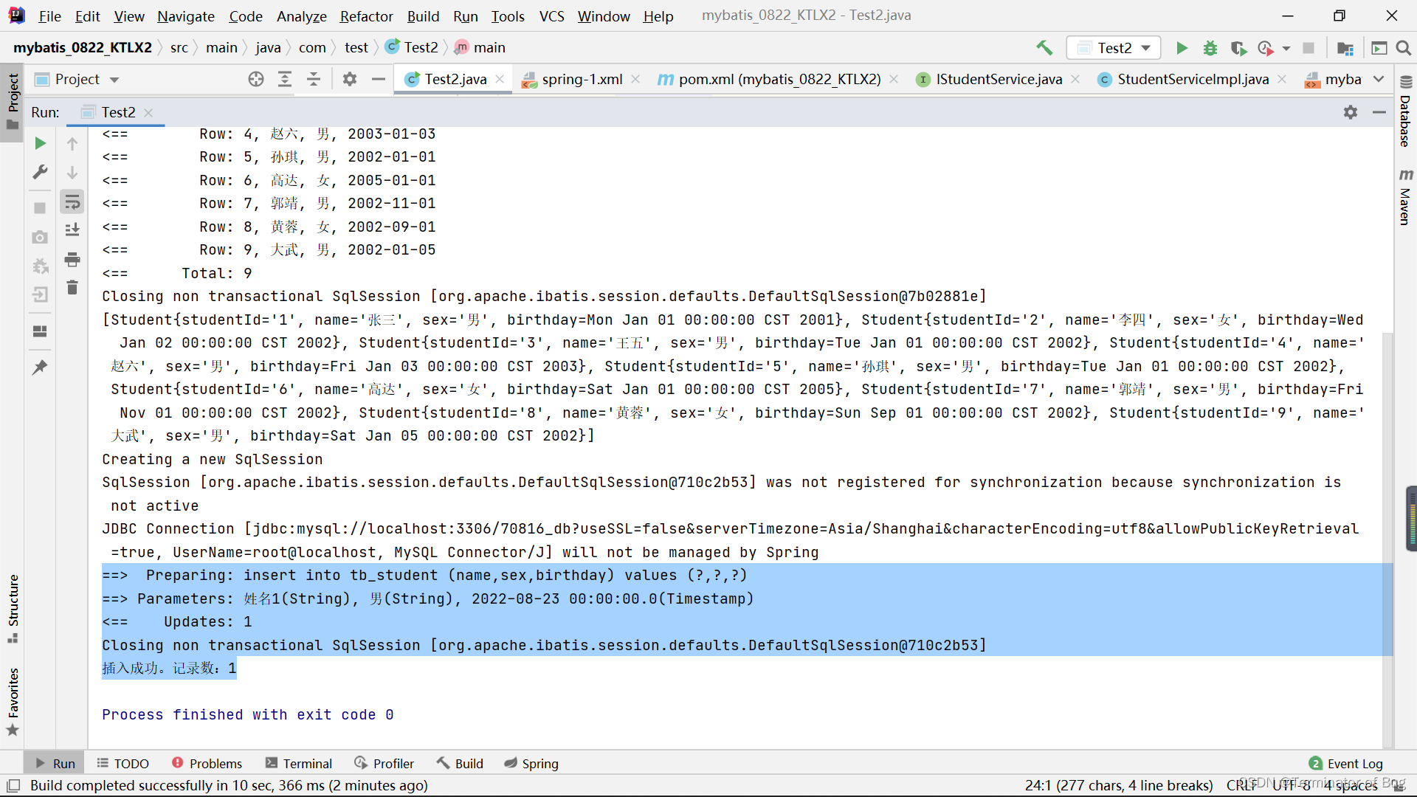Screen dimensions: 1417x797
Task: Open the Refactor menu
Action: point(366,16)
